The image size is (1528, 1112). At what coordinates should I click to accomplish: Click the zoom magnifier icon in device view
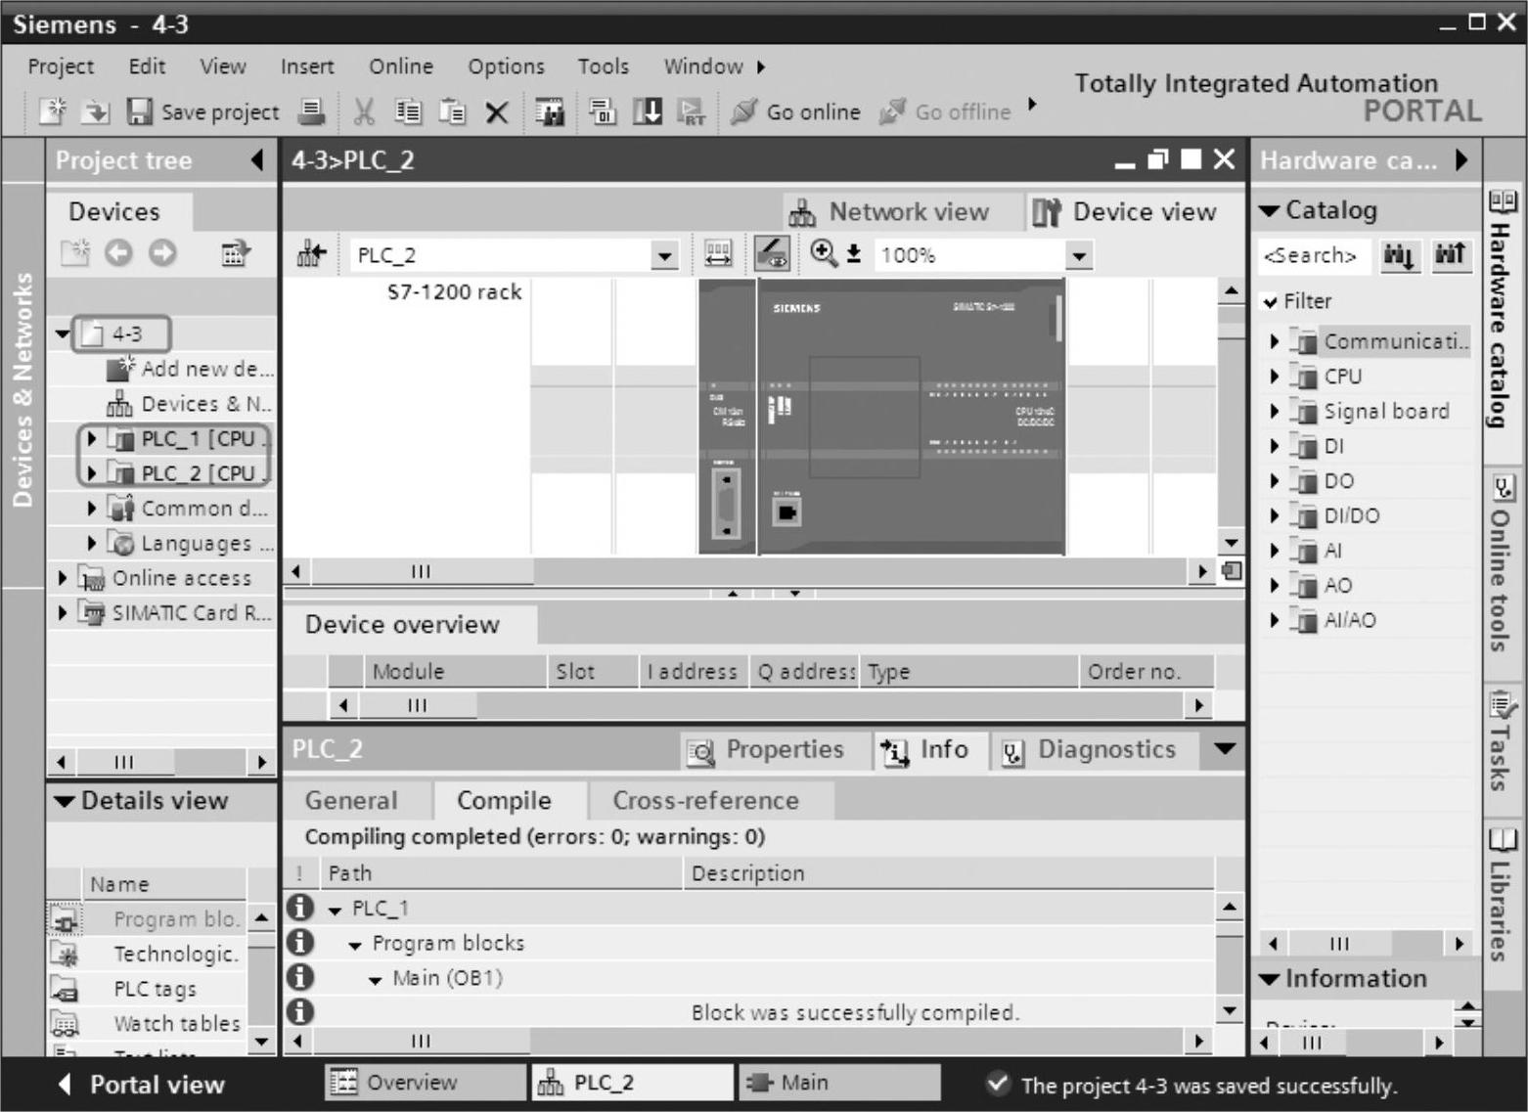pyautogui.click(x=824, y=254)
